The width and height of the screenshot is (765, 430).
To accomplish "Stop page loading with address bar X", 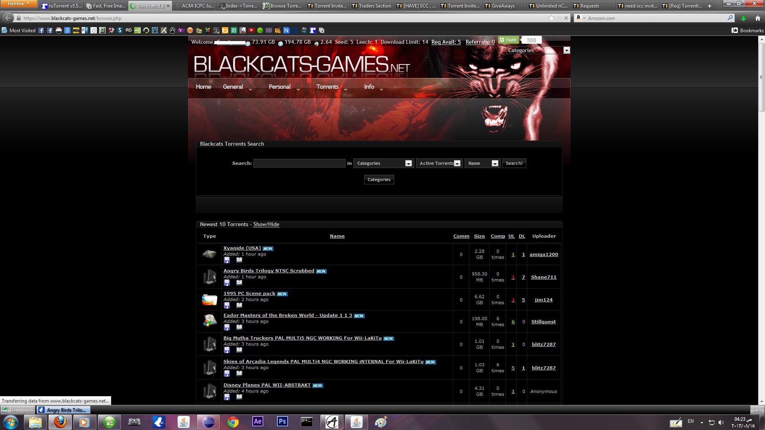I will (566, 18).
